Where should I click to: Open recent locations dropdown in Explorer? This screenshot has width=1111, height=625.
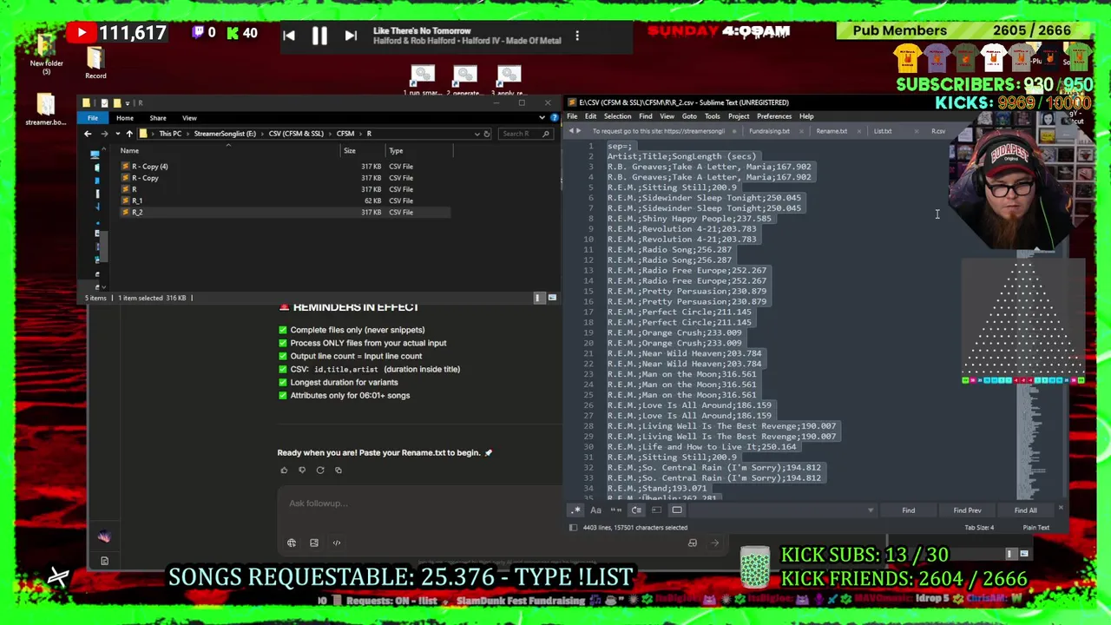(117, 134)
